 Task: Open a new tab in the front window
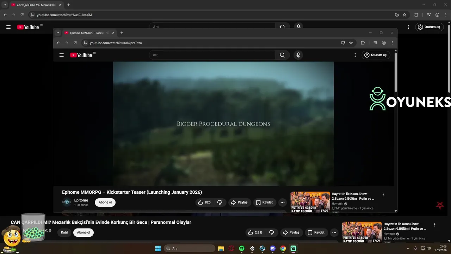click(x=122, y=33)
